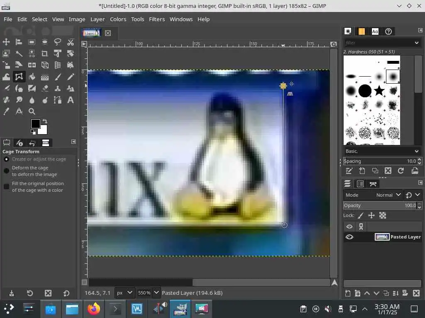Open the px unit dropdown

(125, 293)
